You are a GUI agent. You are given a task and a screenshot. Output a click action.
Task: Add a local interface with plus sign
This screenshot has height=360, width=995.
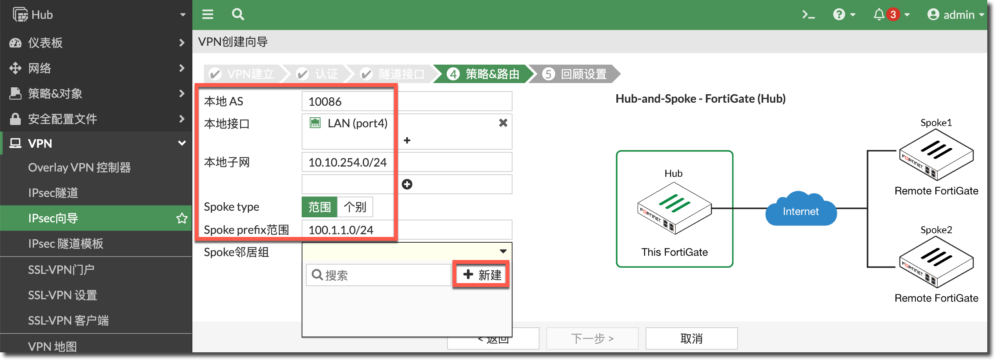(x=407, y=141)
